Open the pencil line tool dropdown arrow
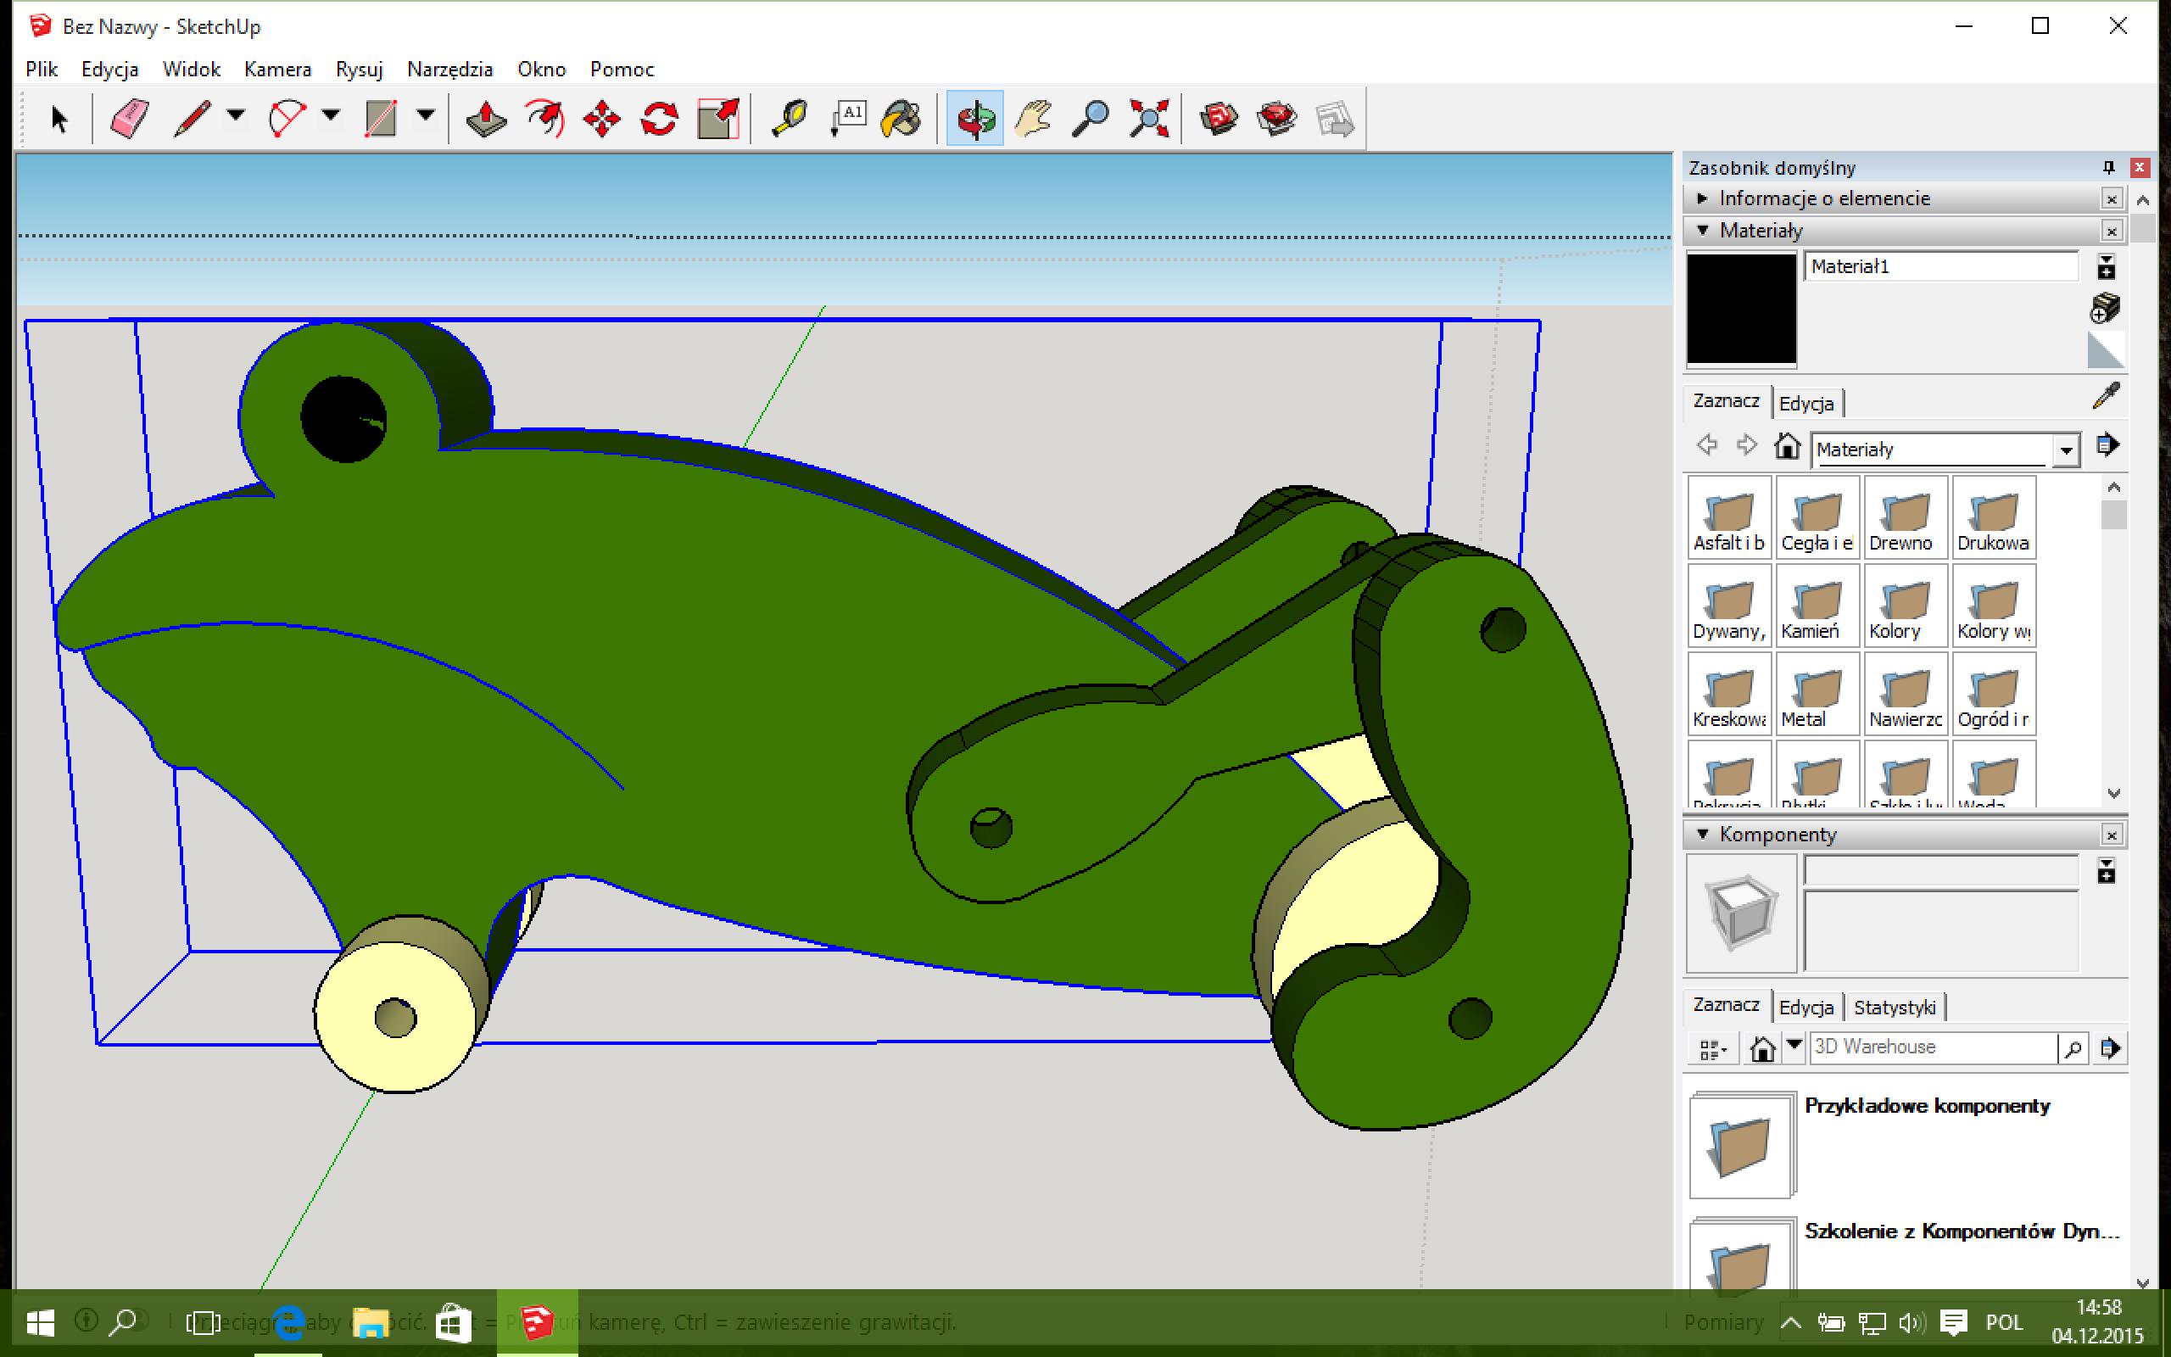 coord(236,114)
